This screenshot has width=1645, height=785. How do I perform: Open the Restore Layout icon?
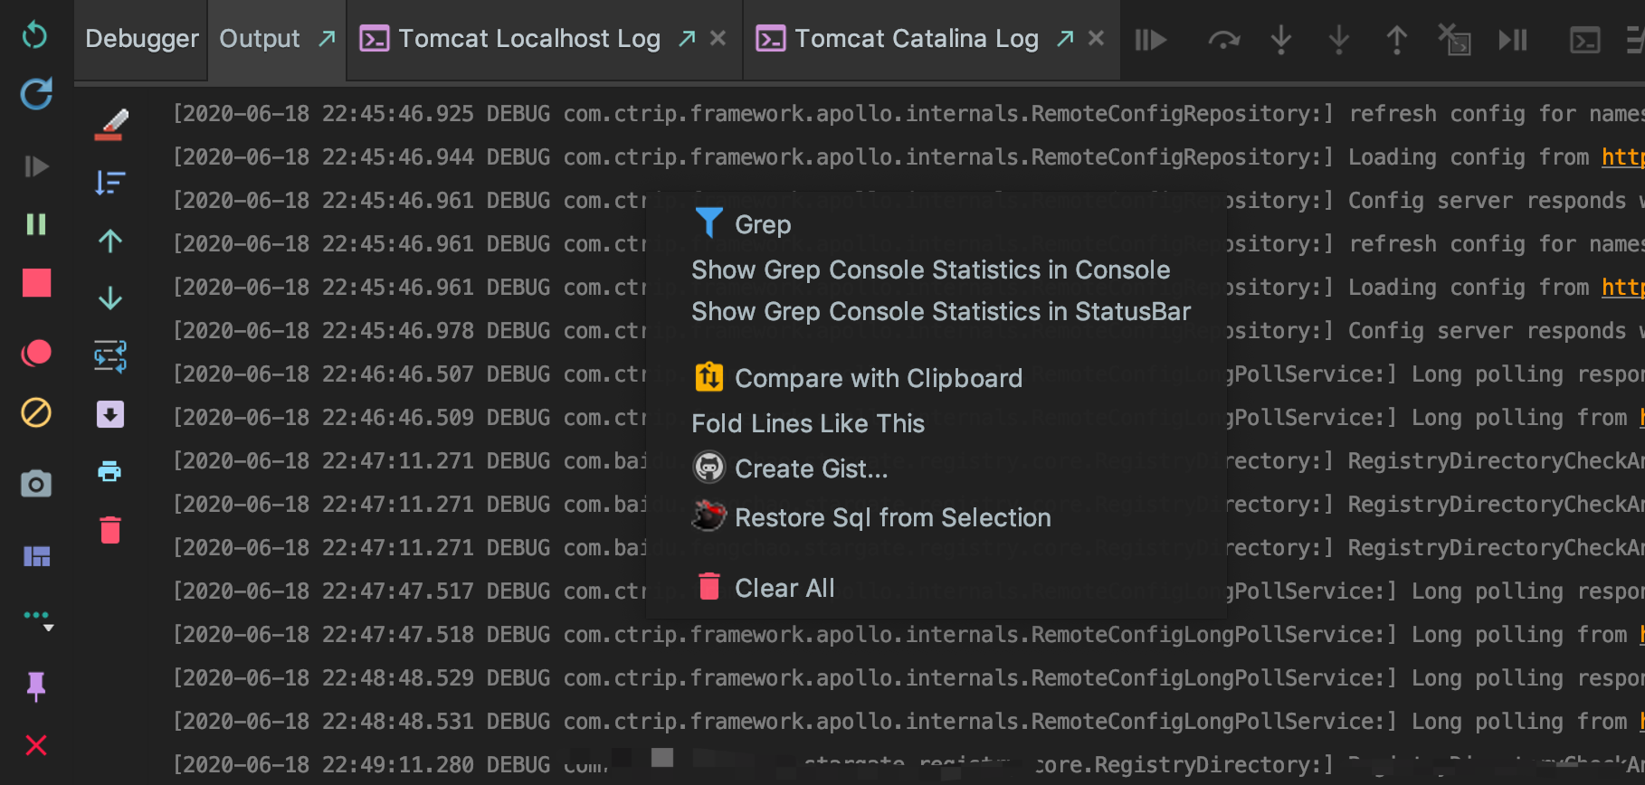coord(36,556)
